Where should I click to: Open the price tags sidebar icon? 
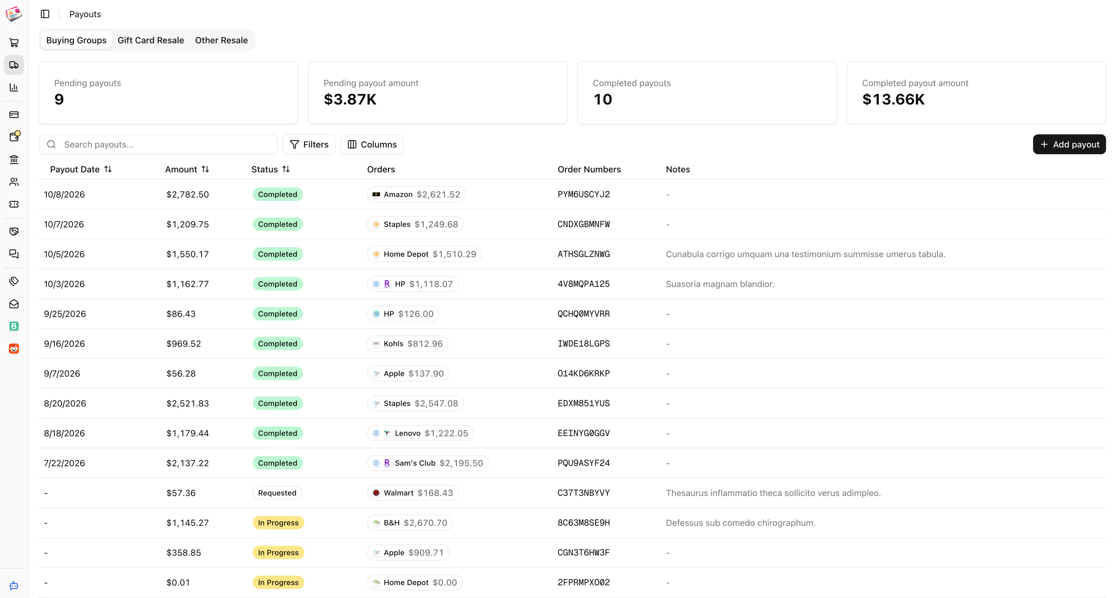coord(14,281)
